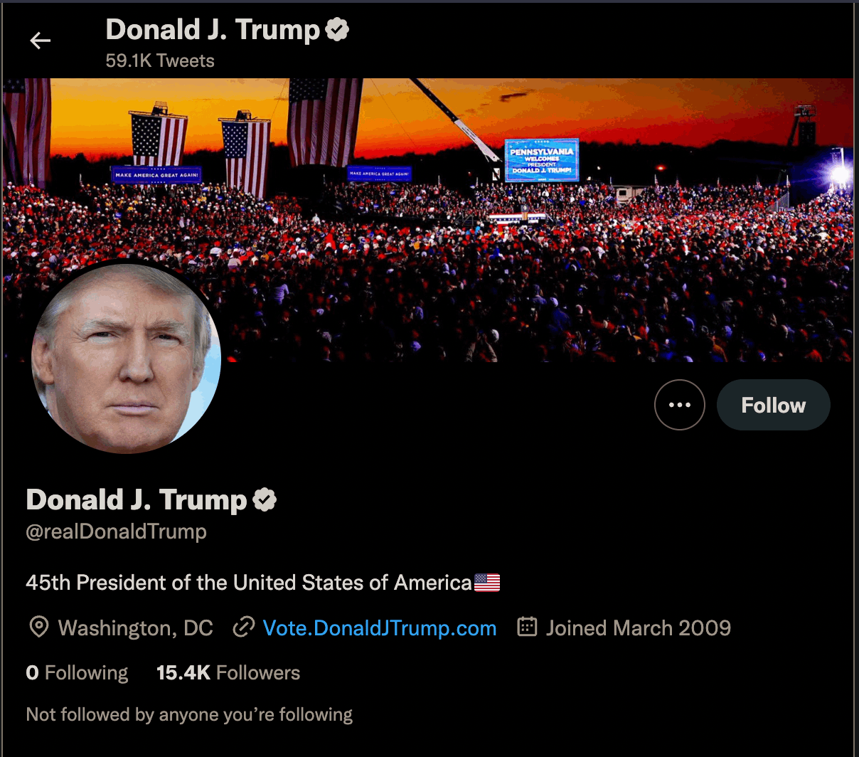Click the Washington, DC location text
Screen dimensions: 859x757
click(135, 628)
